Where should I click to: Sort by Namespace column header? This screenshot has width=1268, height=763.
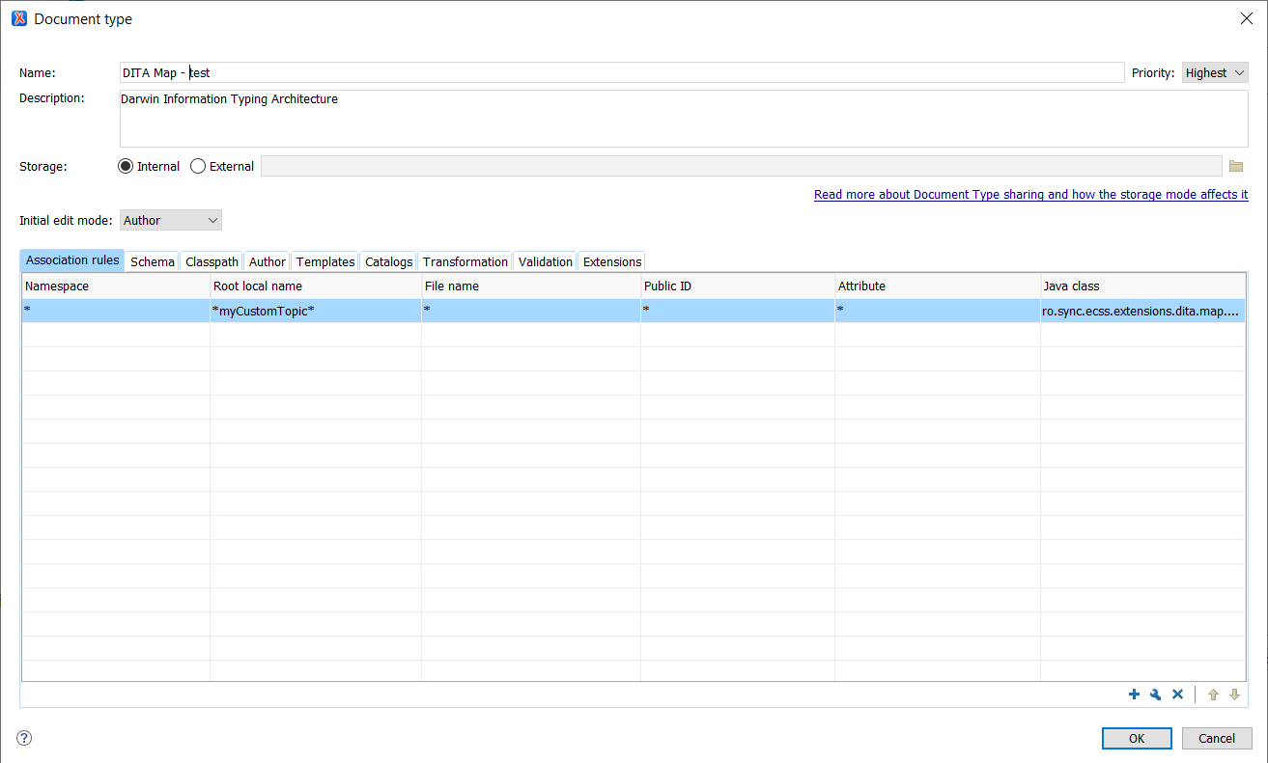coord(116,286)
